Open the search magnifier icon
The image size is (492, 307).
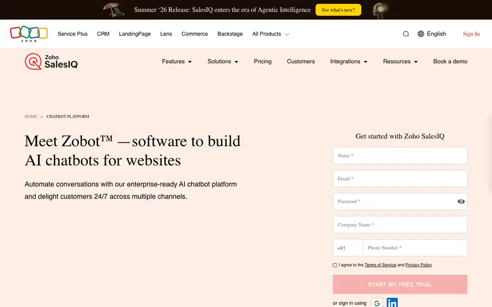[406, 34]
